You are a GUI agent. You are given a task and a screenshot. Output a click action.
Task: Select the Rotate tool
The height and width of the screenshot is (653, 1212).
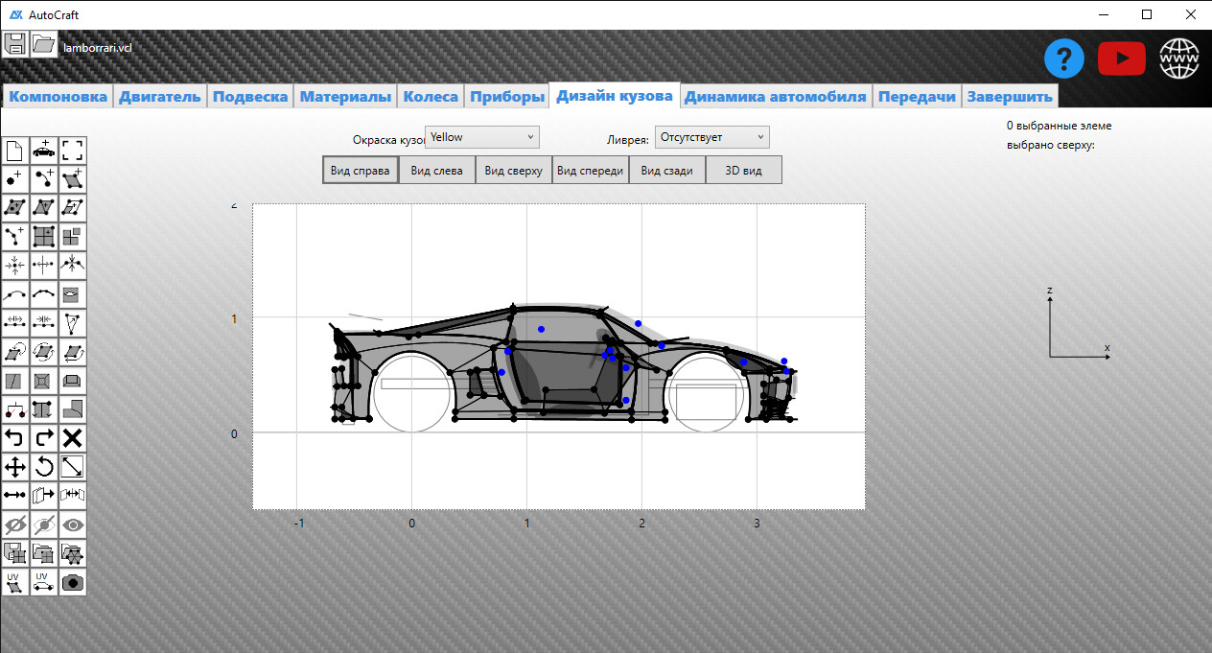tap(43, 467)
